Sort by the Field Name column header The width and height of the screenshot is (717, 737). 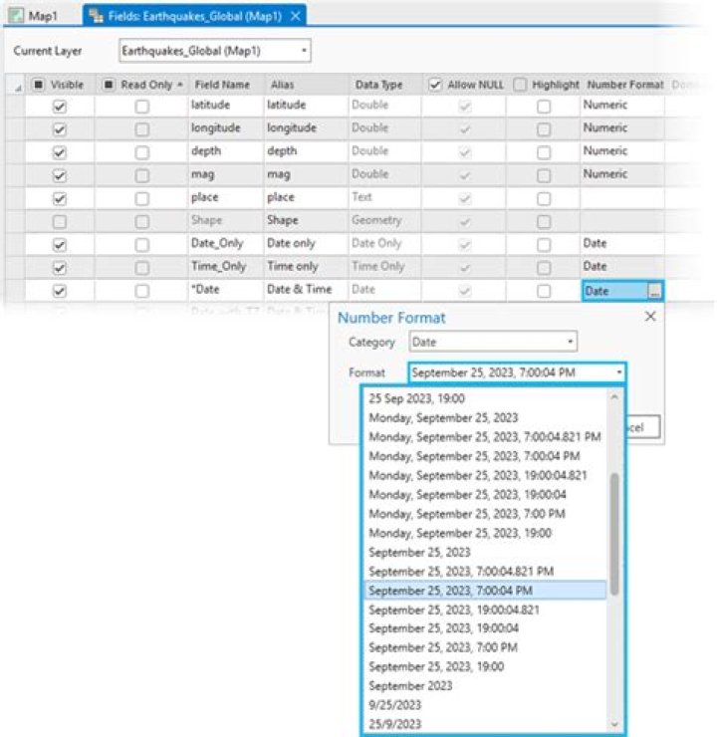[x=222, y=85]
